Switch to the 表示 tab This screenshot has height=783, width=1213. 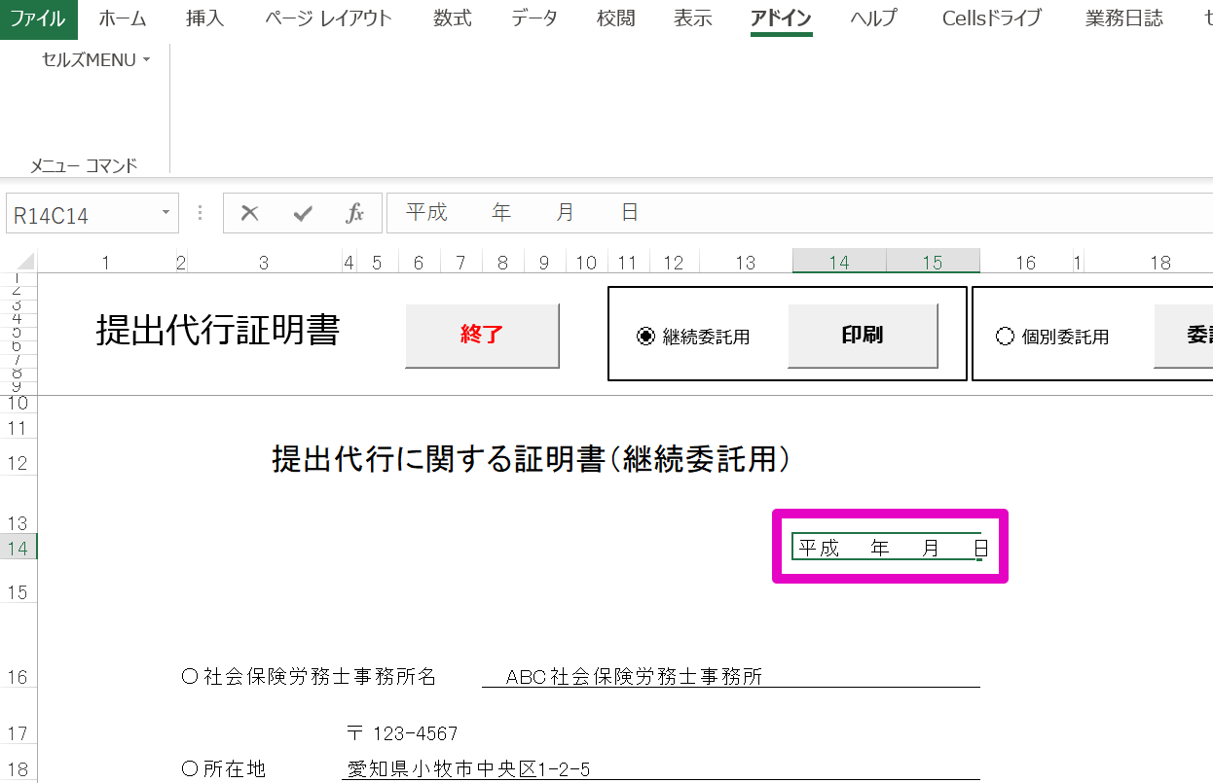[x=693, y=18]
